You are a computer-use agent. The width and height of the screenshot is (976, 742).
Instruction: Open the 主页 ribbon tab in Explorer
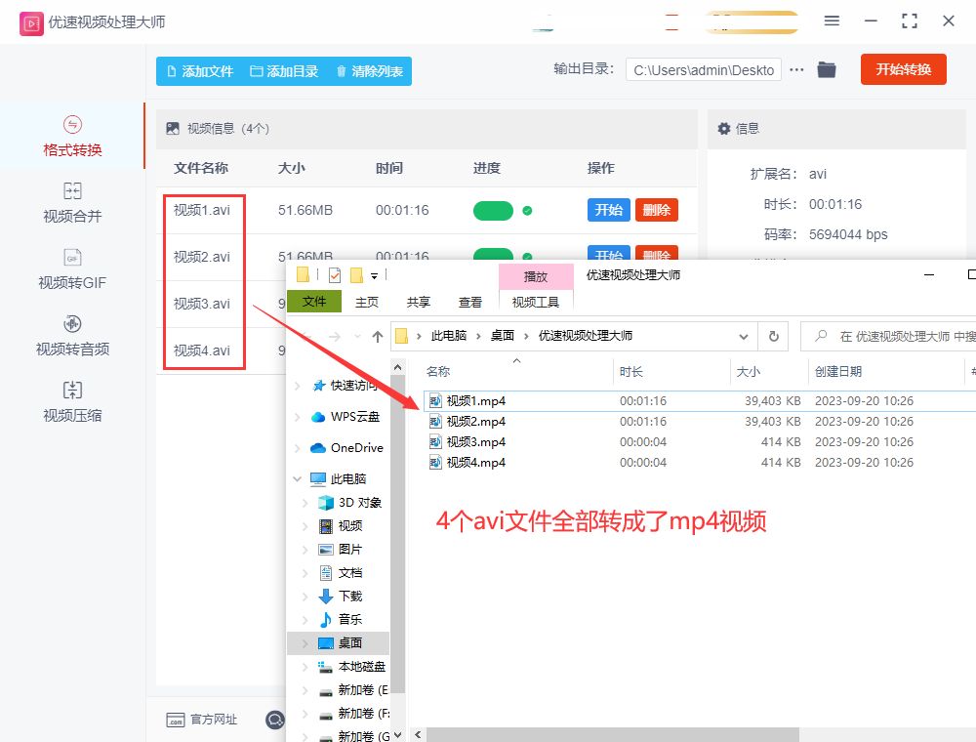pyautogui.click(x=367, y=302)
